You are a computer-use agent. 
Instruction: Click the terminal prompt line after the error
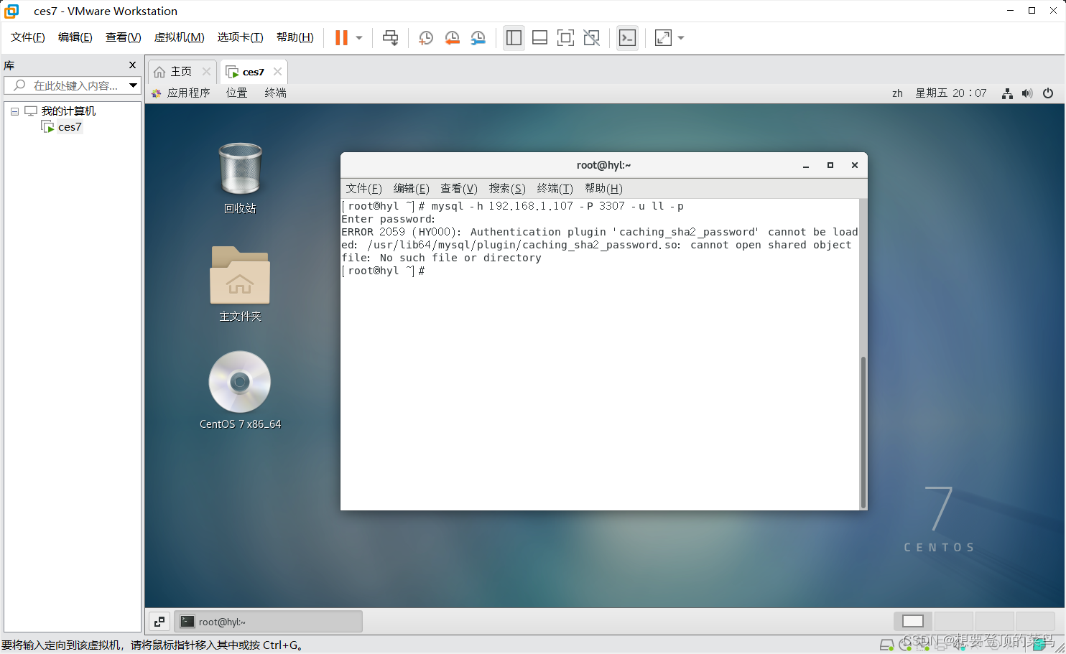tap(384, 271)
